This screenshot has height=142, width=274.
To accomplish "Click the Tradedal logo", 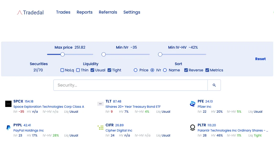I will click(30, 12).
